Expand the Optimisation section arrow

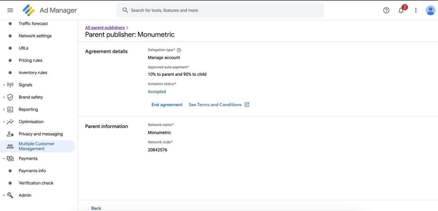click(x=4, y=122)
